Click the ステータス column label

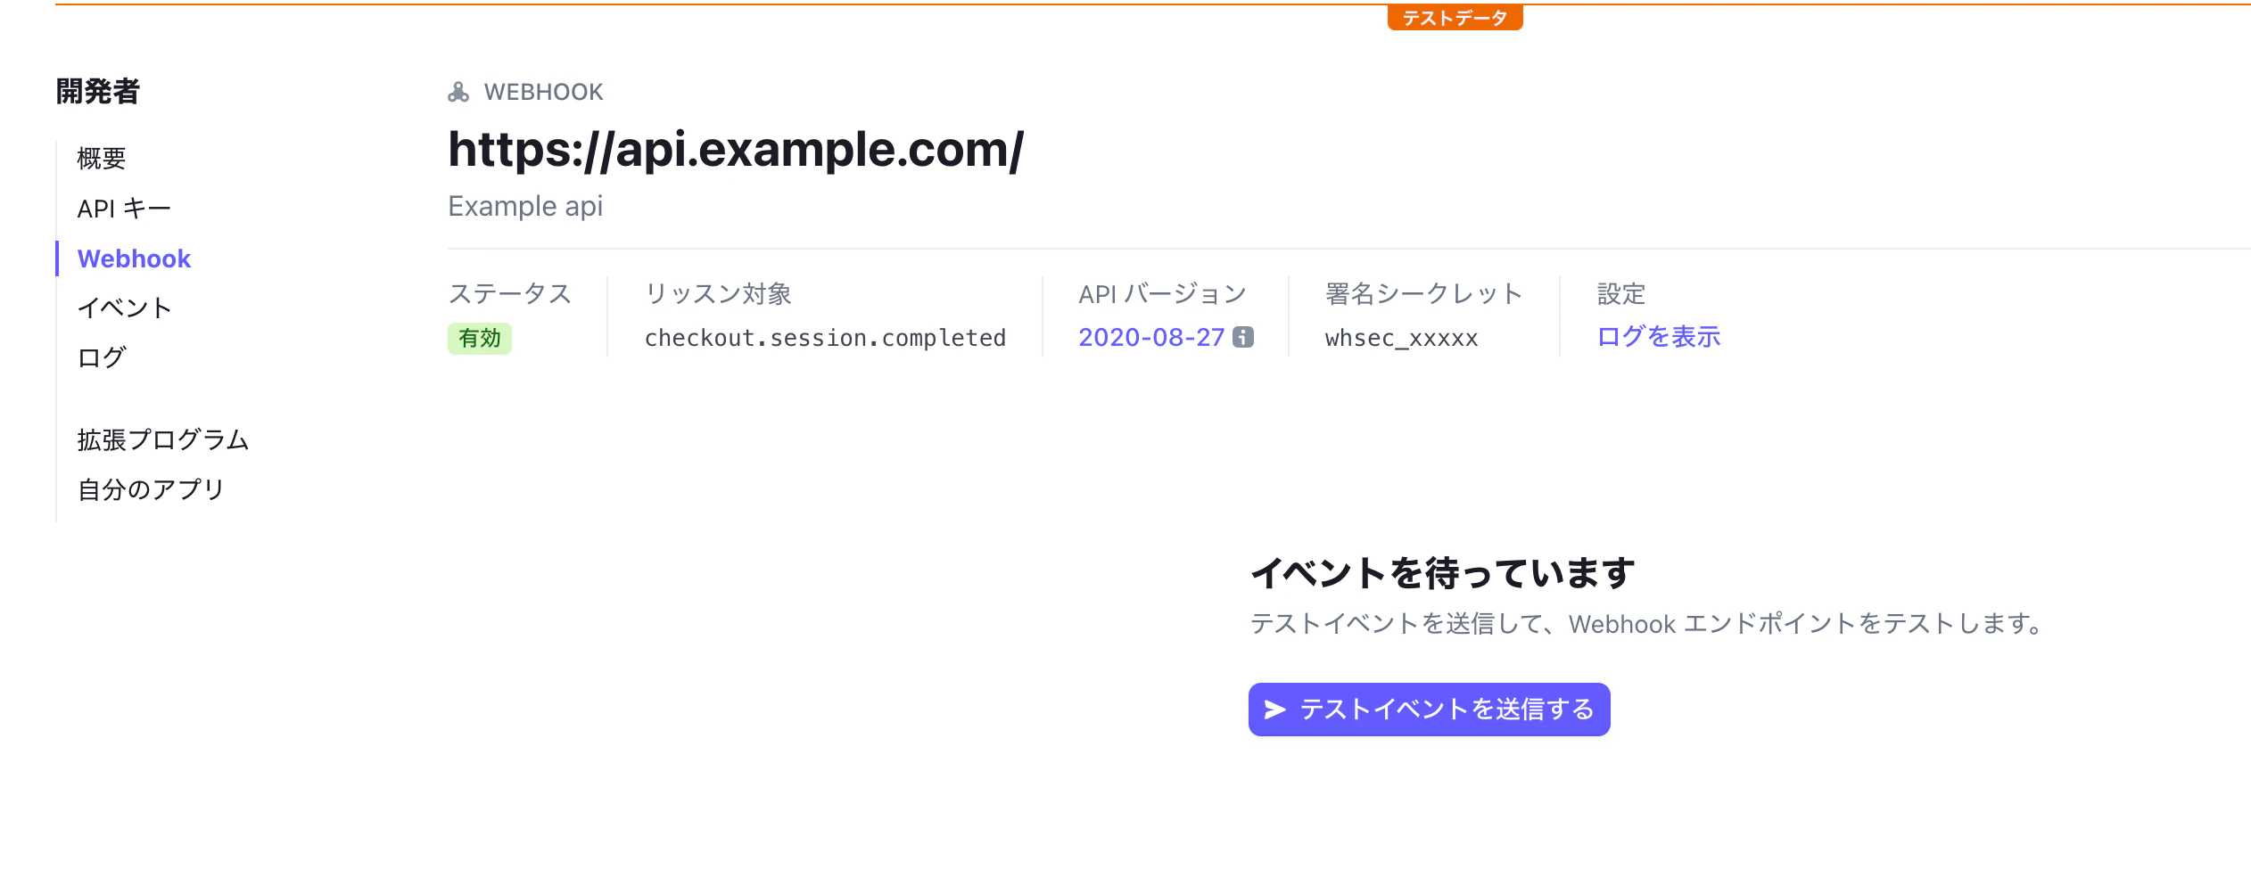(509, 294)
